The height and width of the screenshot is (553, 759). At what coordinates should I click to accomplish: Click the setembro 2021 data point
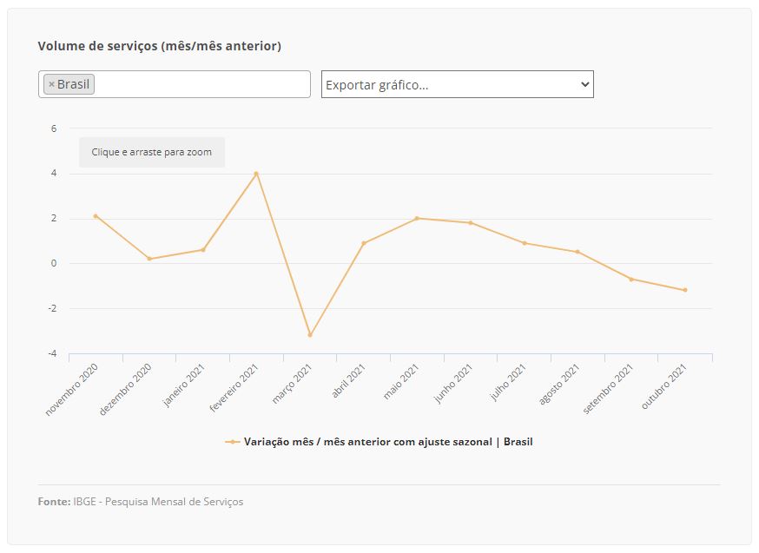[x=631, y=280]
